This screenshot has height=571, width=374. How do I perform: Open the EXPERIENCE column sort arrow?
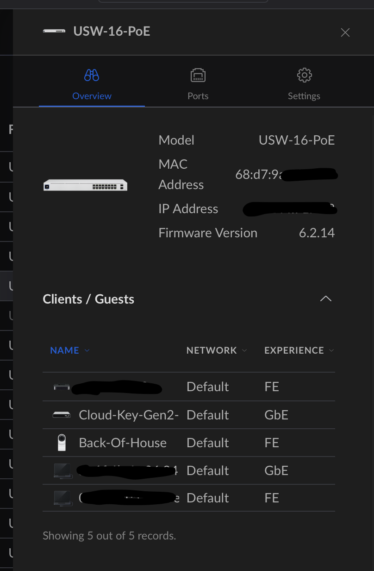[x=331, y=350]
